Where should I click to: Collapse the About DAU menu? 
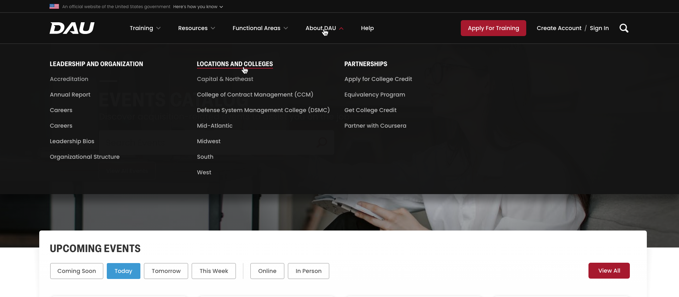pos(324,28)
